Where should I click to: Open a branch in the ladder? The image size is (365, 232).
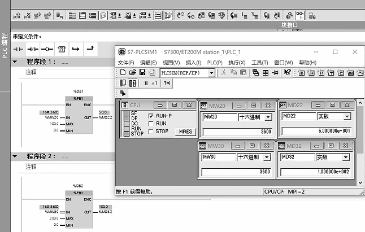point(76,49)
